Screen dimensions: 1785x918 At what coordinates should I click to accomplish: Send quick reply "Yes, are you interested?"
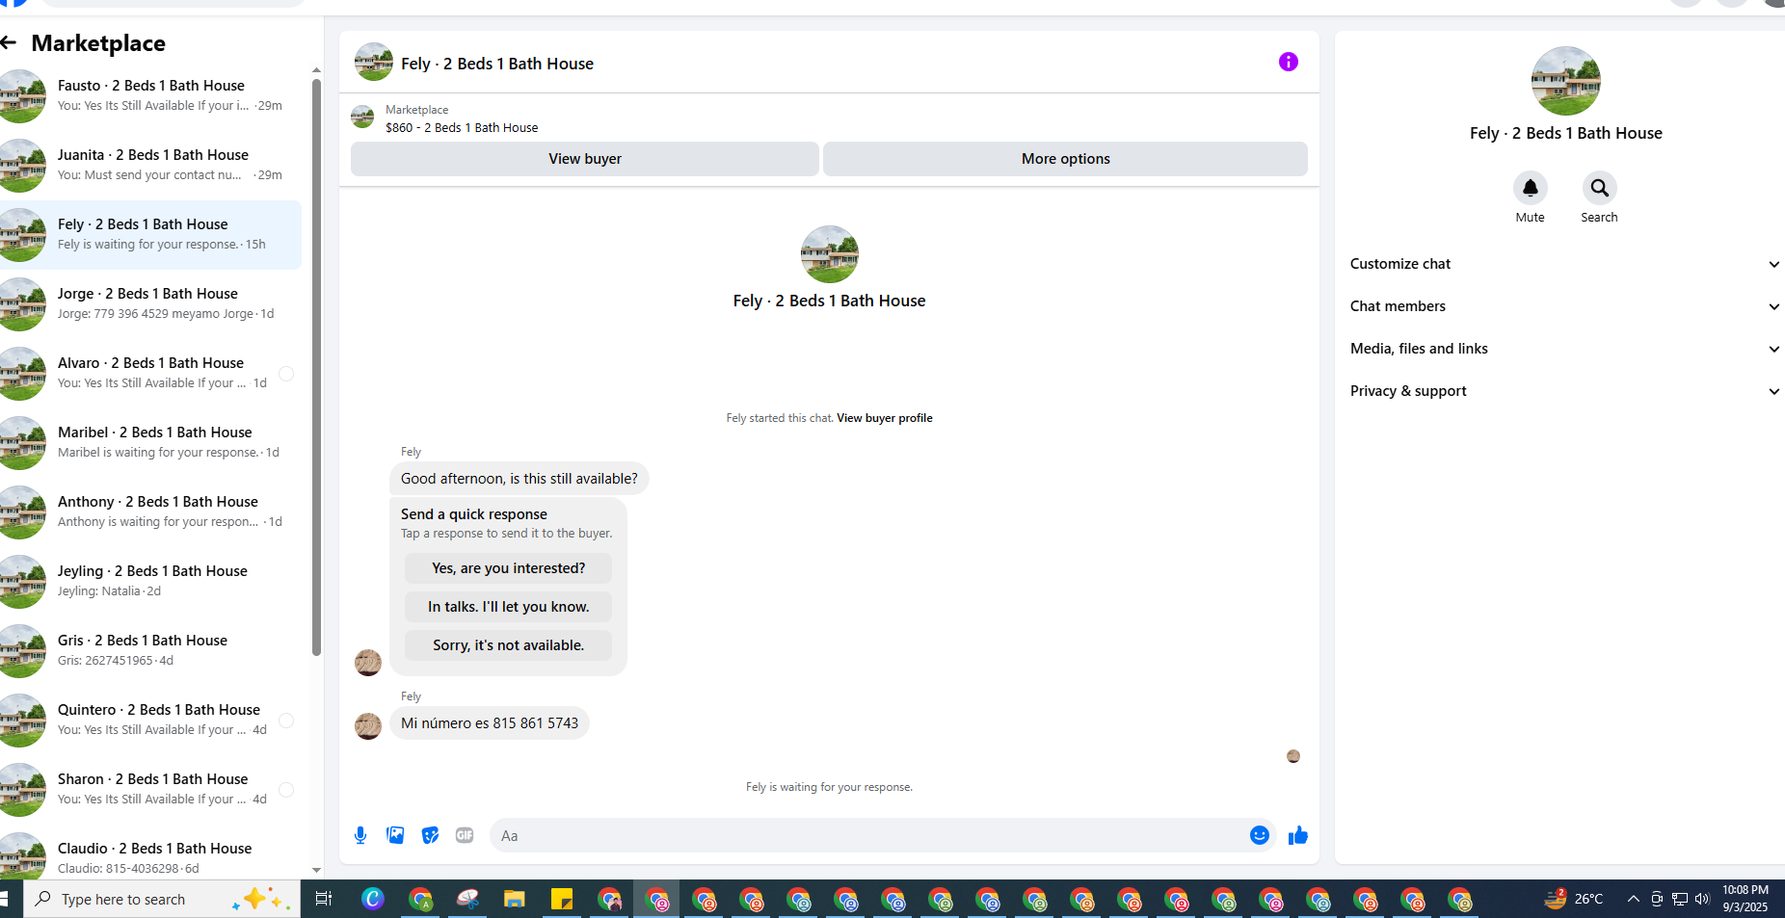coord(508,568)
